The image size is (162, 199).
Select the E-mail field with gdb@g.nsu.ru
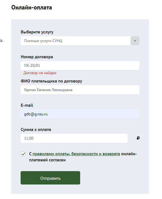[80, 114]
